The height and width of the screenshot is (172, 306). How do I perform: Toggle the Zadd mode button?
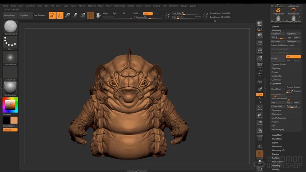click(x=135, y=13)
